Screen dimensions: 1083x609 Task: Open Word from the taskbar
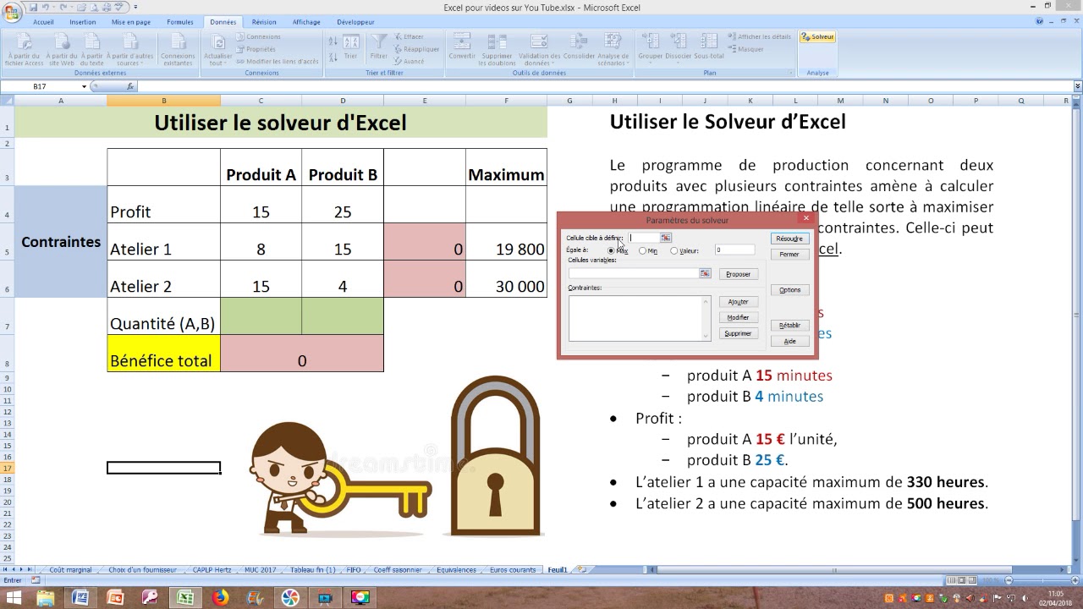click(x=80, y=598)
